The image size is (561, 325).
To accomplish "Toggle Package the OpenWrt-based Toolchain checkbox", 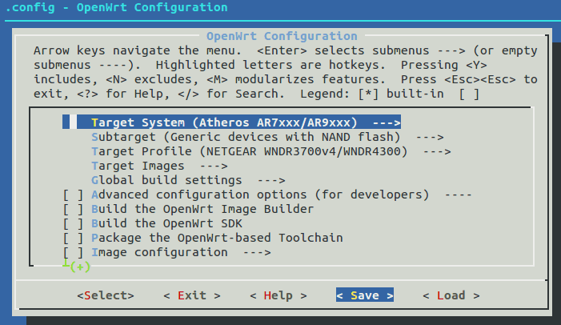I will coord(73,238).
